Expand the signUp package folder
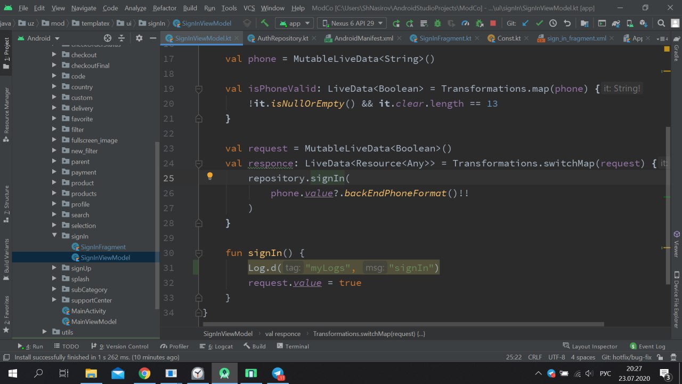 tap(54, 268)
